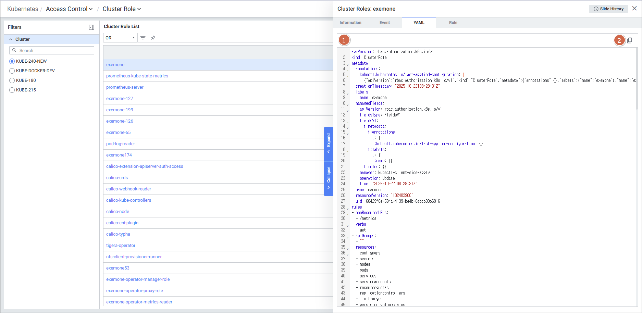Switch to the Rule tab
The width and height of the screenshot is (642, 313).
coord(453,23)
